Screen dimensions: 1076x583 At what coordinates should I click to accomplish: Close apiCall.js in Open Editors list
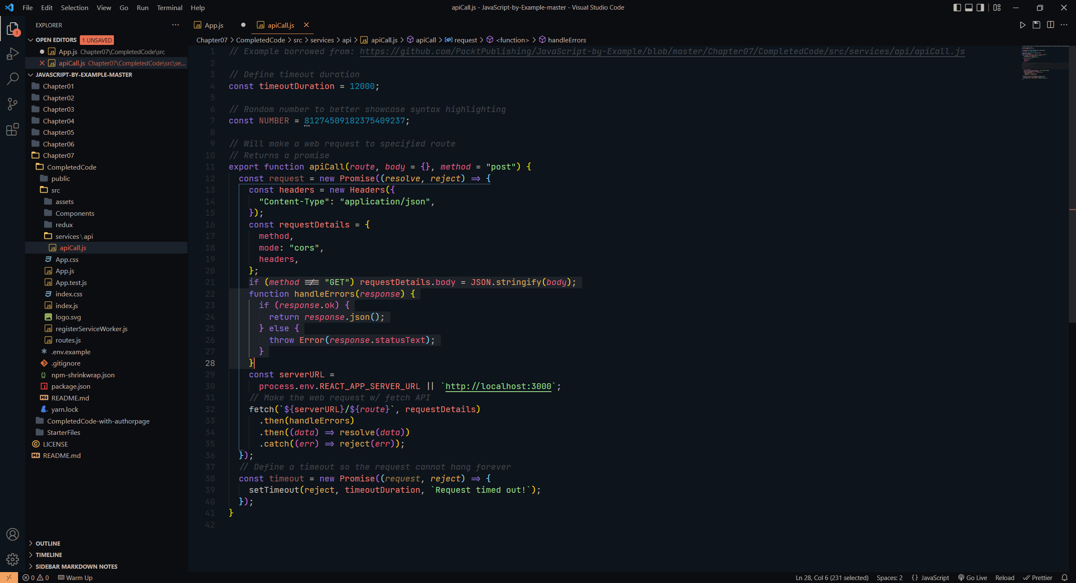click(42, 63)
